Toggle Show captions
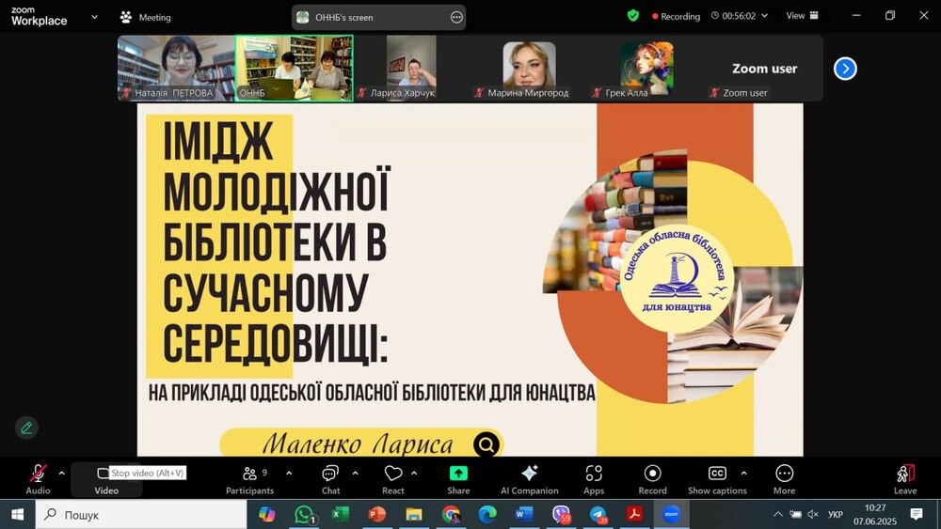This screenshot has width=941, height=529. coord(717,477)
